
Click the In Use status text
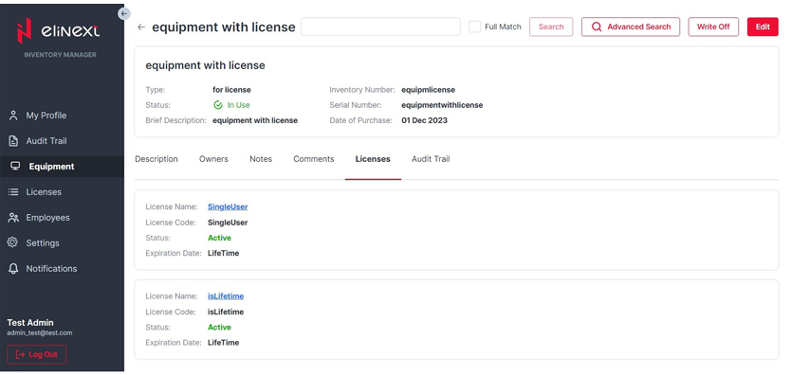[239, 105]
